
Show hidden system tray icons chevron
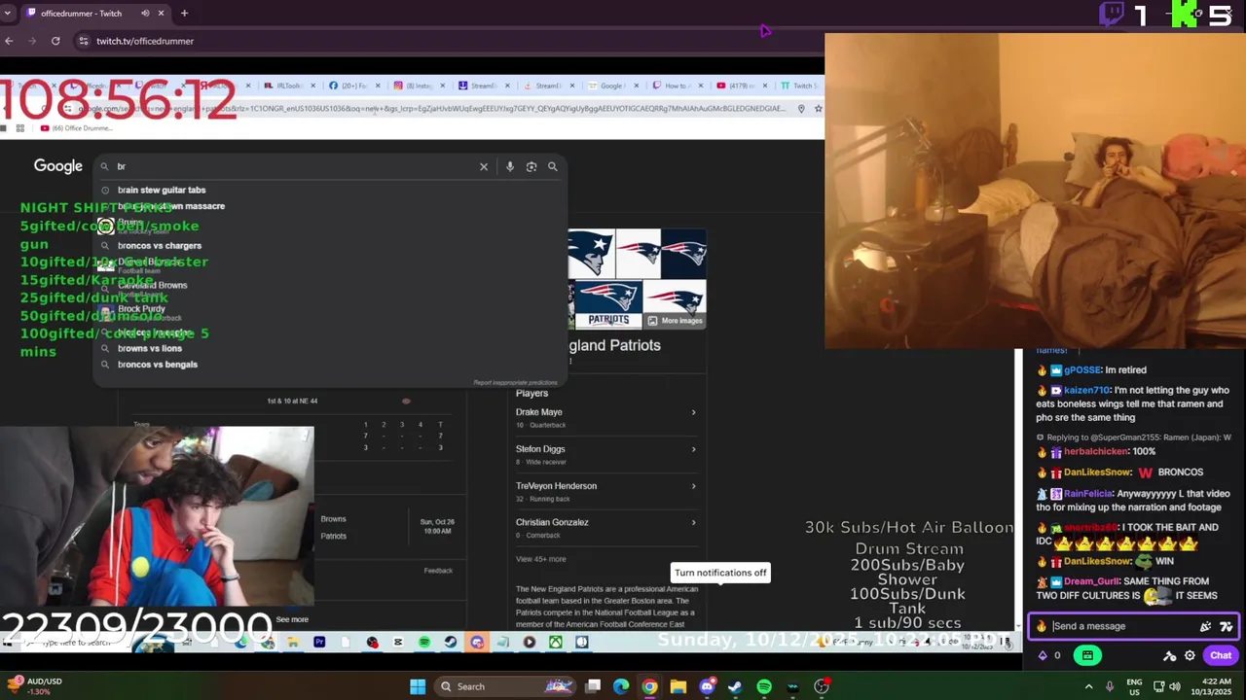pos(1089,686)
